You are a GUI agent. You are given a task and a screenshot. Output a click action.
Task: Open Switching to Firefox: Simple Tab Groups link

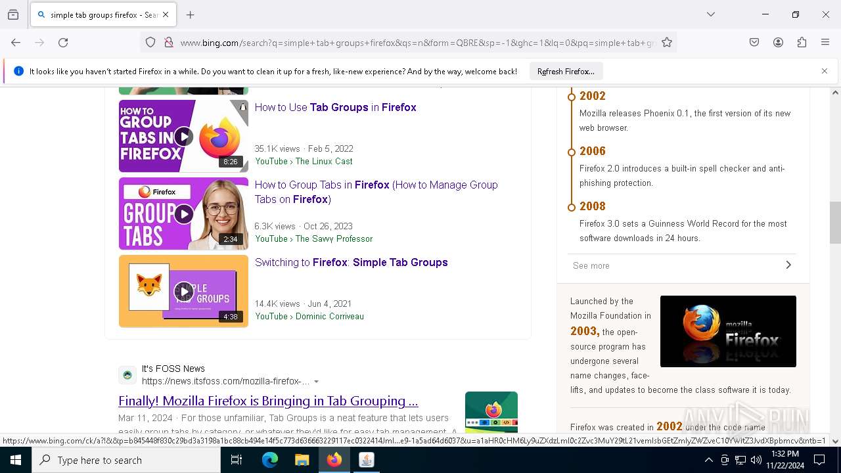pyautogui.click(x=351, y=262)
